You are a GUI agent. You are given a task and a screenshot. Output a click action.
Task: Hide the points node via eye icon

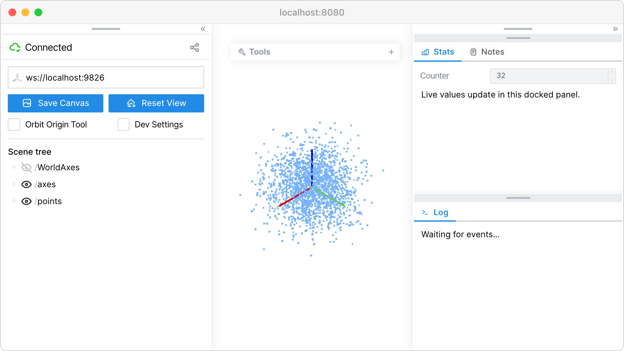(x=26, y=201)
